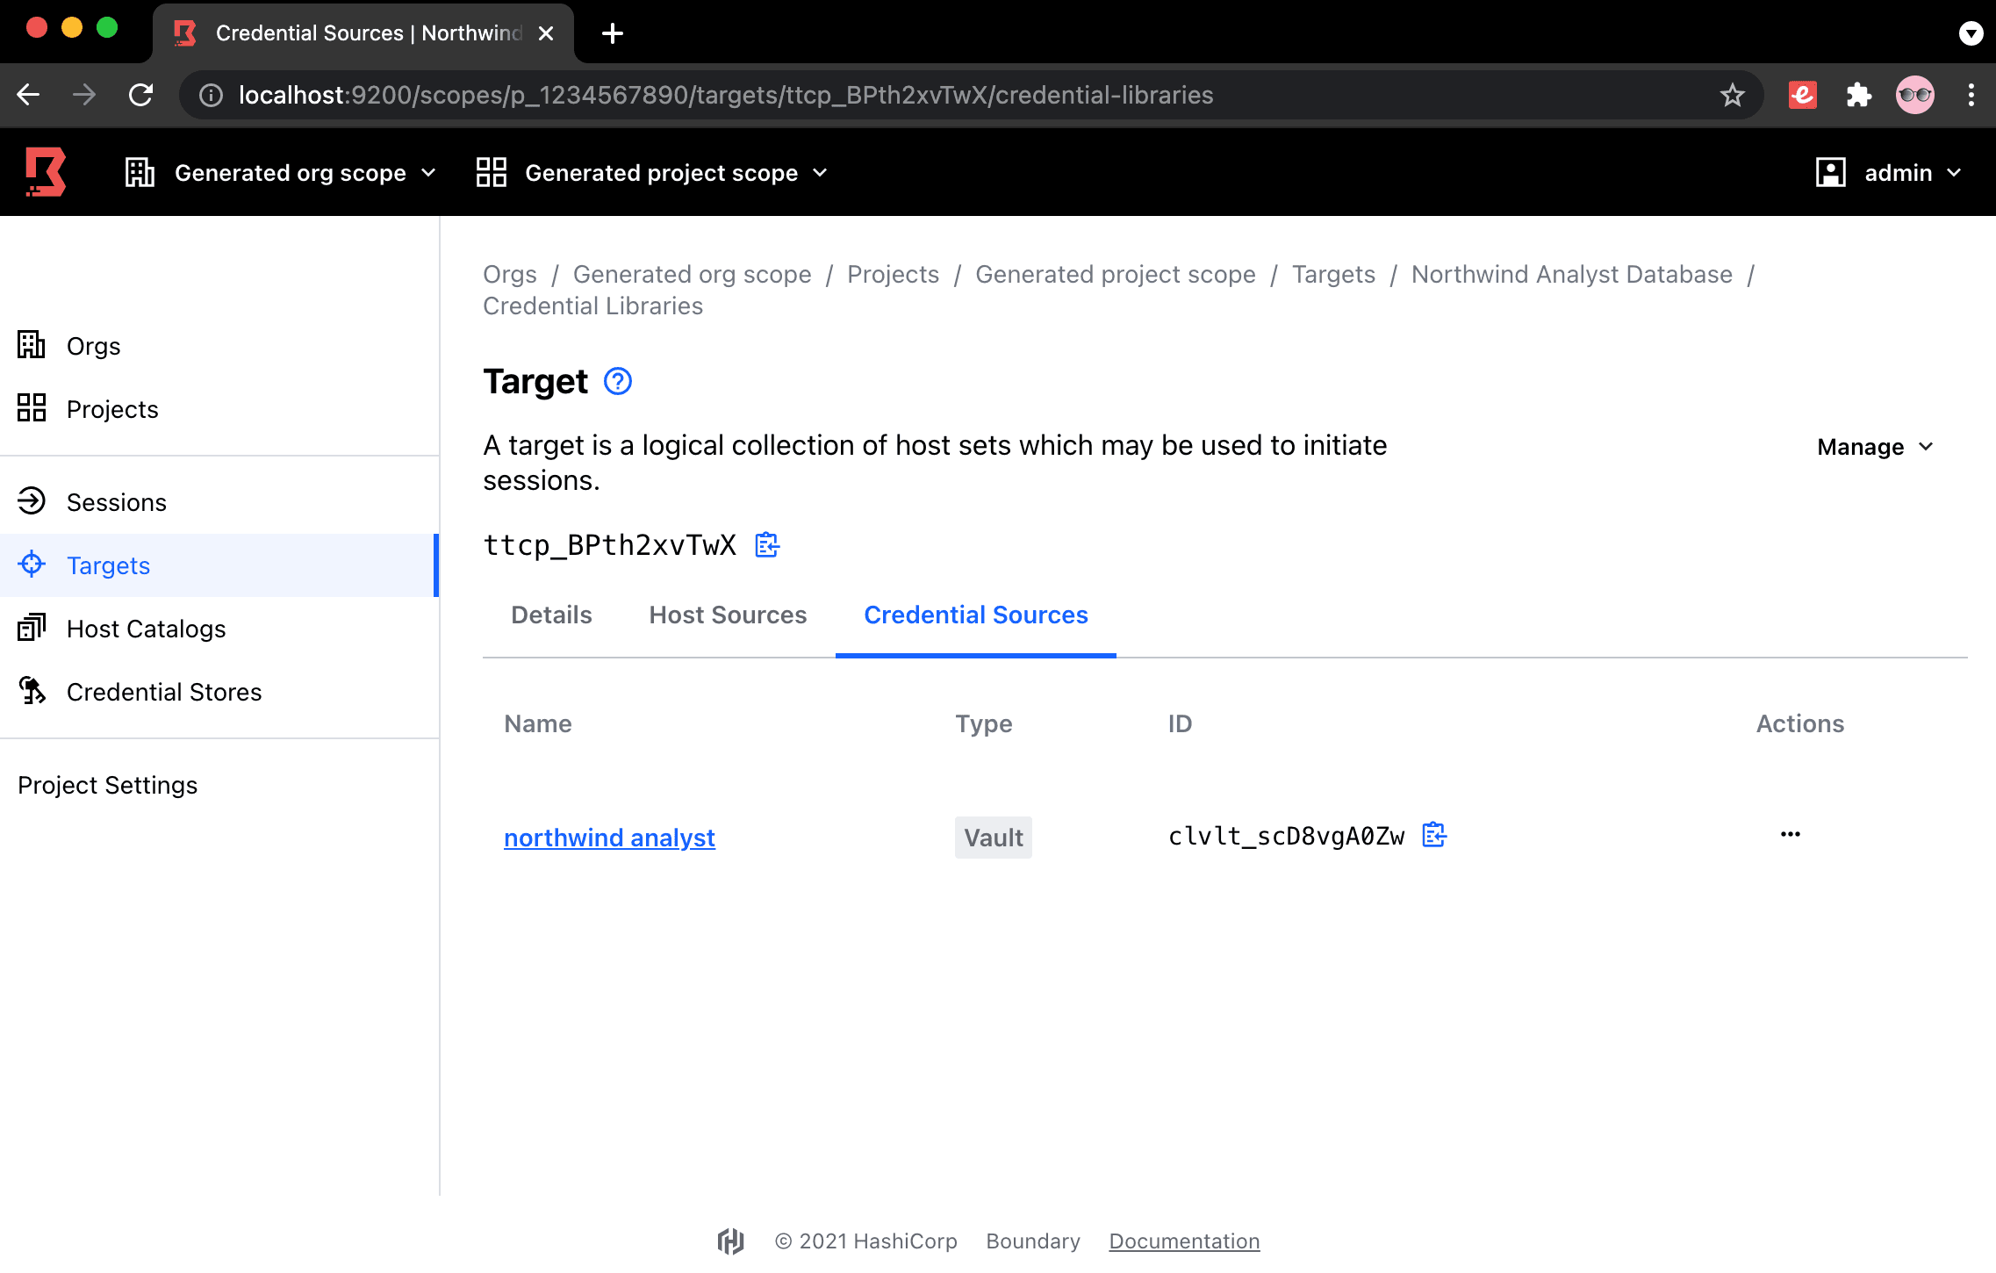
Task: Click the browser address bar URL
Action: [x=725, y=95]
